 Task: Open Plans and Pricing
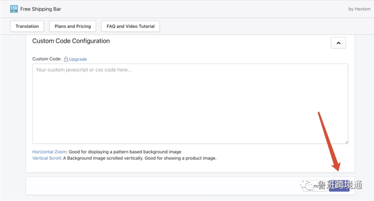(73, 26)
